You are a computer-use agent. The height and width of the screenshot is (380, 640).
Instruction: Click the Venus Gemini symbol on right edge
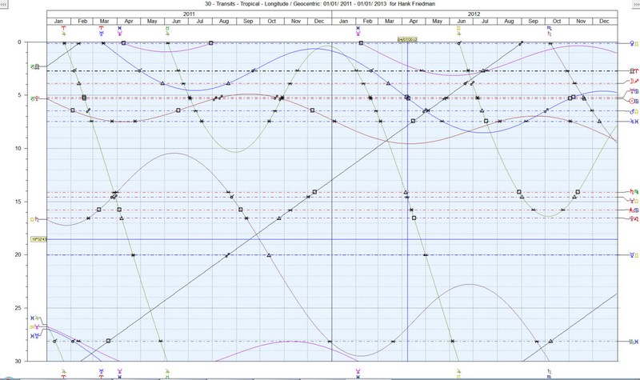pyautogui.click(x=634, y=42)
